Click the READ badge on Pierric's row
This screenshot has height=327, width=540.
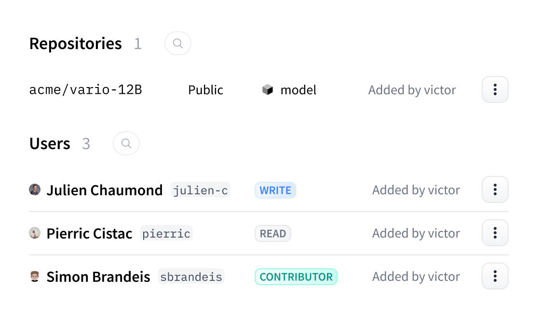pos(273,233)
